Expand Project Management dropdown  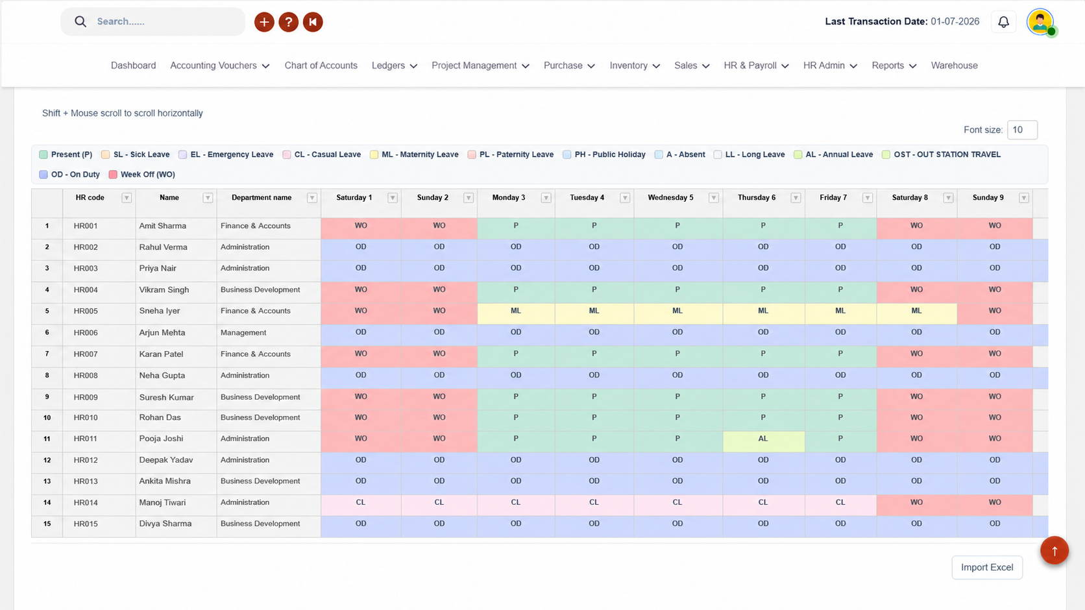point(481,66)
